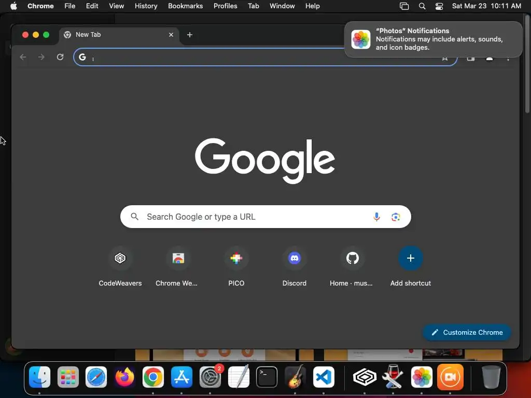Open System Settings from the Dock
The image size is (531, 398).
coord(210,377)
